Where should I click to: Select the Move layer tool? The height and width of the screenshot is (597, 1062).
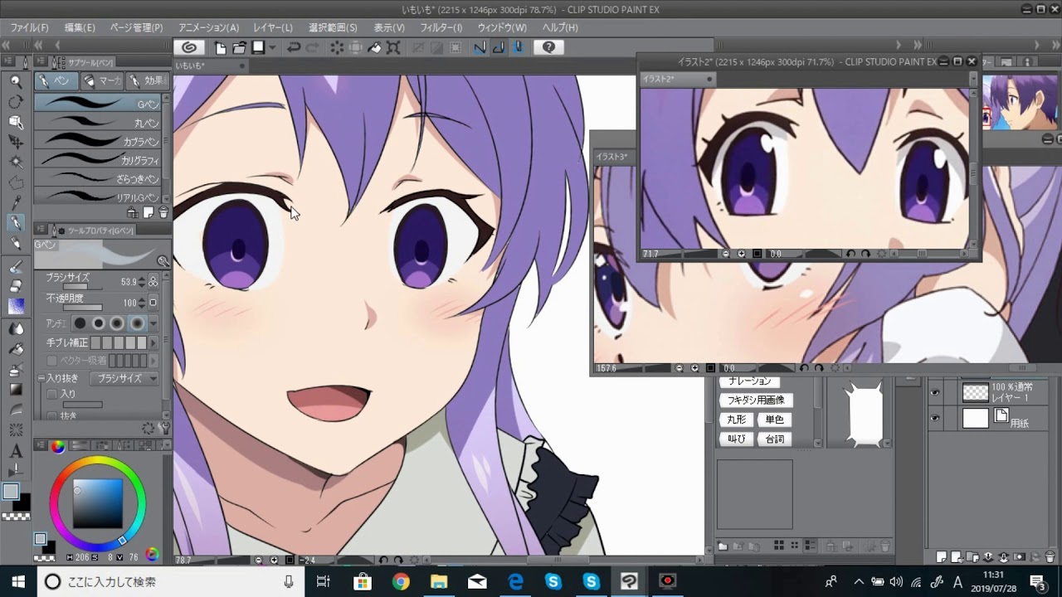click(x=16, y=142)
